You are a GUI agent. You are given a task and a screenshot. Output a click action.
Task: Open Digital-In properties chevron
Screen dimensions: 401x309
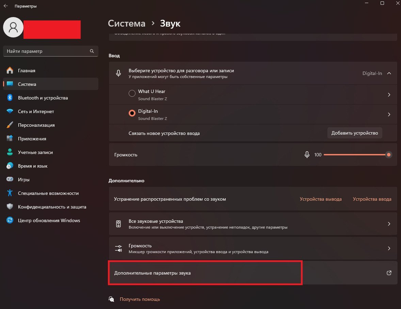pyautogui.click(x=389, y=114)
